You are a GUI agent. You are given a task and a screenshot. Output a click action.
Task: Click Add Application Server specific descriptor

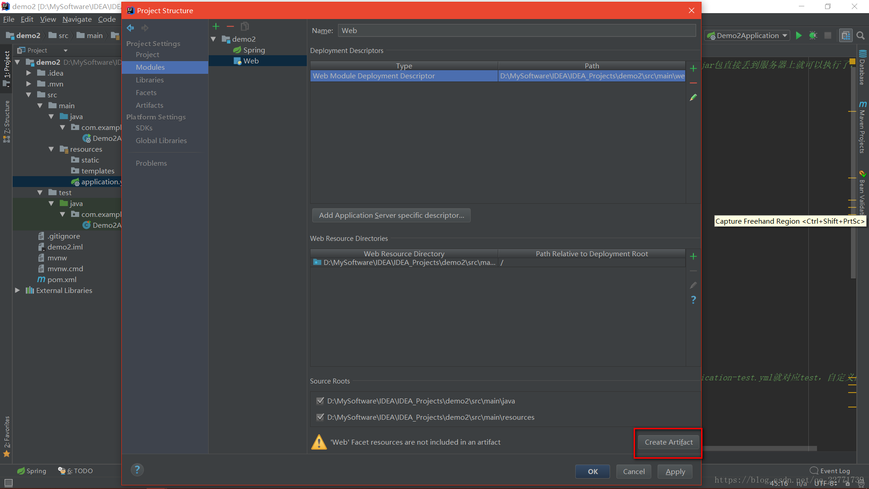[392, 215]
